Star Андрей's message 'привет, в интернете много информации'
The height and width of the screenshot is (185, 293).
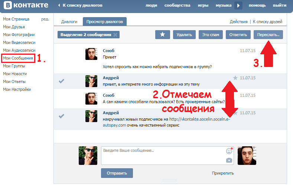click(235, 78)
